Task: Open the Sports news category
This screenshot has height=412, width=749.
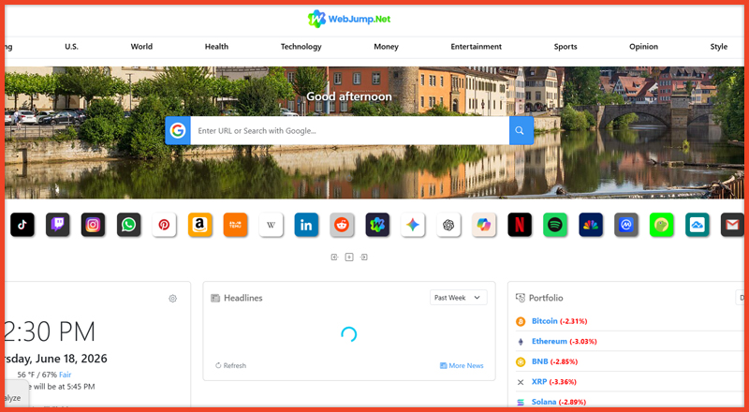Action: (565, 47)
